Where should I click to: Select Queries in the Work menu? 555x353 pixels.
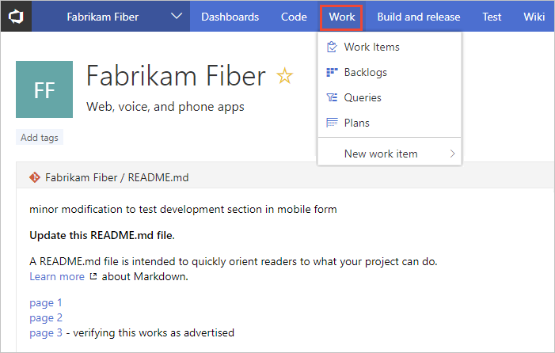[x=390, y=97]
